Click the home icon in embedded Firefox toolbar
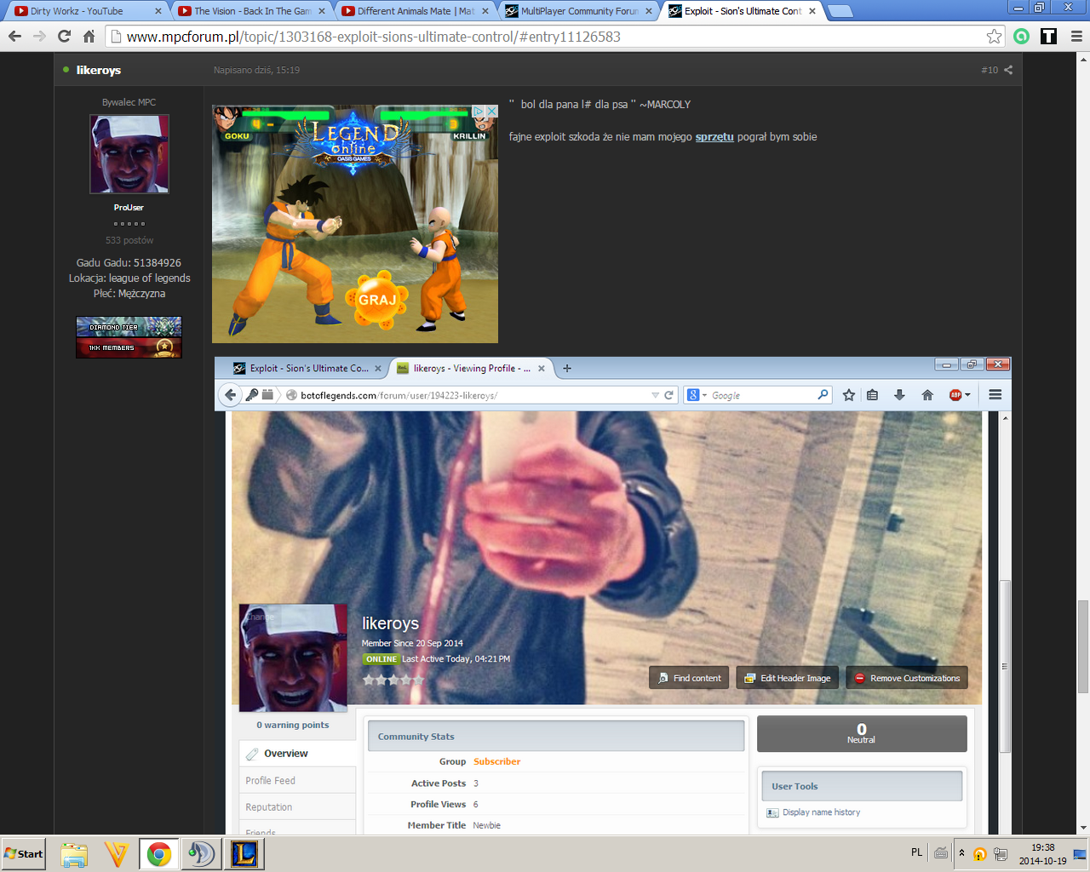Viewport: 1090px width, 872px height. (x=927, y=394)
